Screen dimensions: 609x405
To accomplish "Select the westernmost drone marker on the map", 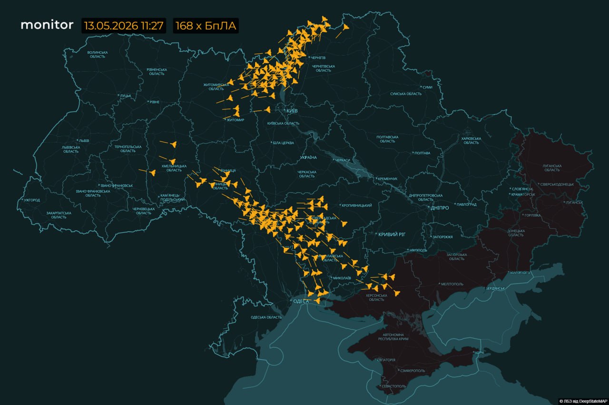I will 153,173.
